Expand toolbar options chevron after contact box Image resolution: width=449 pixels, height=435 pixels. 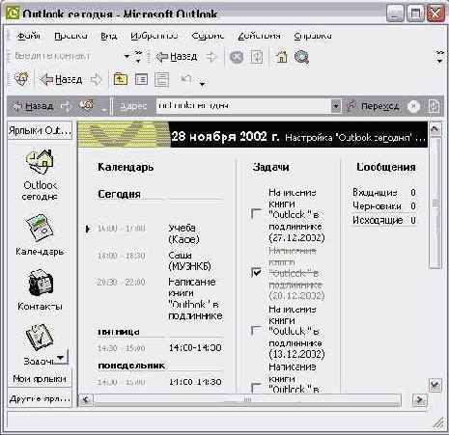(x=138, y=57)
